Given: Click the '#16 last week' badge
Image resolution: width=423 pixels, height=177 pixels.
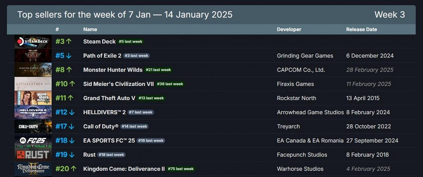Looking at the screenshot, I should pos(151,140).
